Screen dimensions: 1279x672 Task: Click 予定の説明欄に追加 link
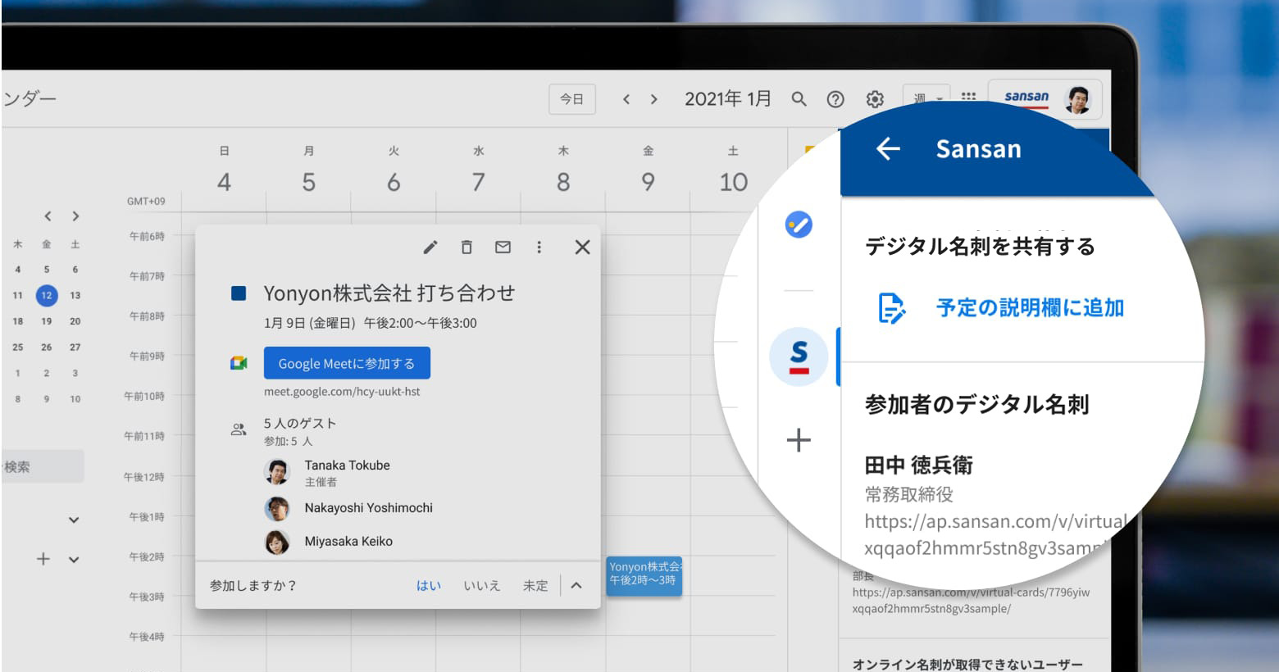click(1030, 307)
